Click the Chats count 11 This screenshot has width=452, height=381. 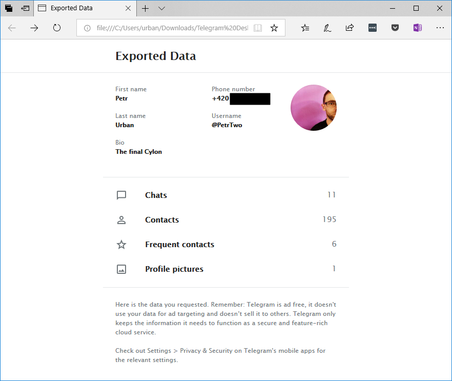point(332,195)
